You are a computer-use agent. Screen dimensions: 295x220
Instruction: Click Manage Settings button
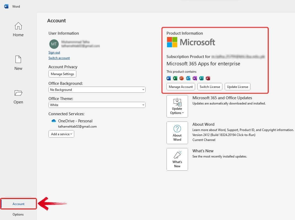click(x=62, y=74)
